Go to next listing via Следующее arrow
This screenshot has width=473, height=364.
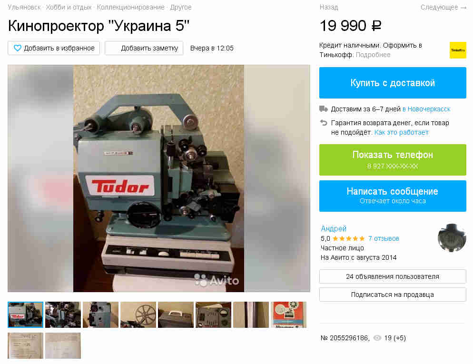click(443, 7)
